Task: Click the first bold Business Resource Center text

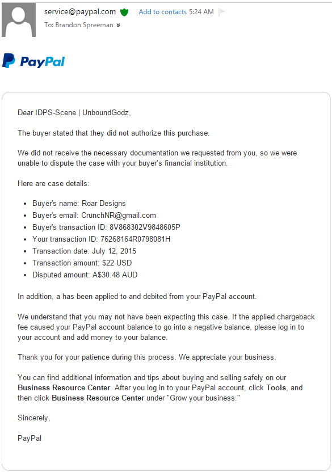Action: pos(64,387)
